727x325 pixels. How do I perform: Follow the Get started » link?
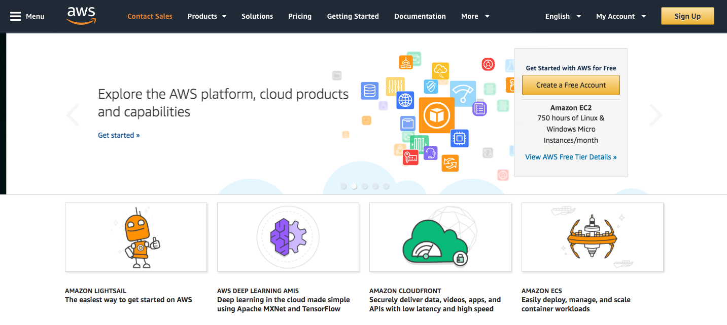[119, 135]
